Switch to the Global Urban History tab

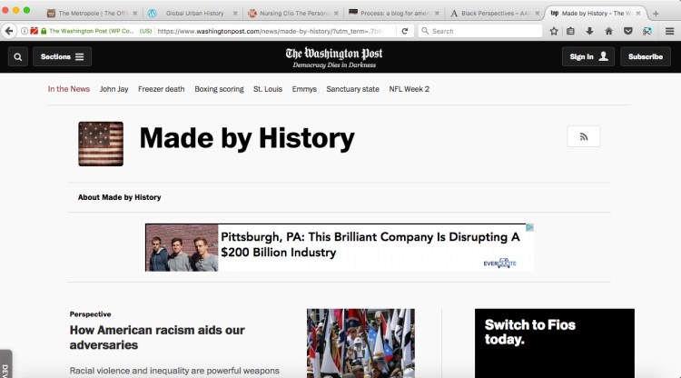[x=194, y=14]
